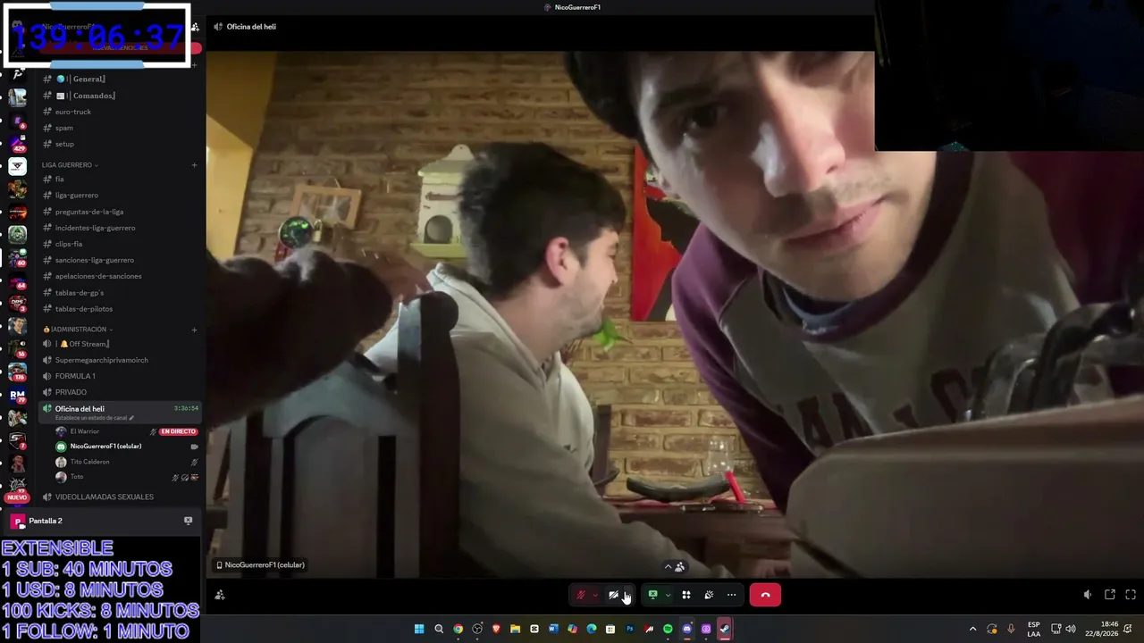Open screen share options dropdown arrow
1144x643 pixels.
click(668, 595)
